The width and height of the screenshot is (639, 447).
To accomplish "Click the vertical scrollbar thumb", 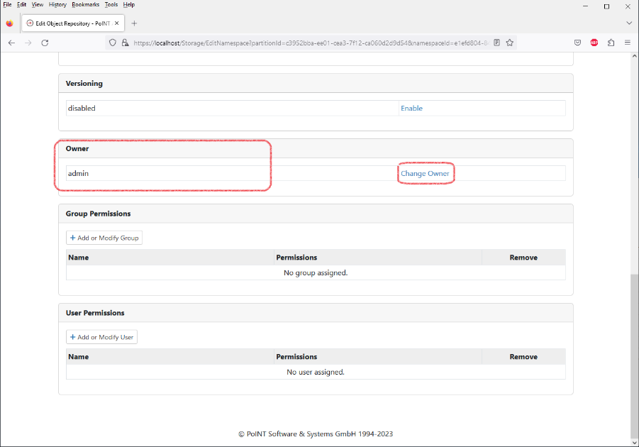I will (635, 355).
